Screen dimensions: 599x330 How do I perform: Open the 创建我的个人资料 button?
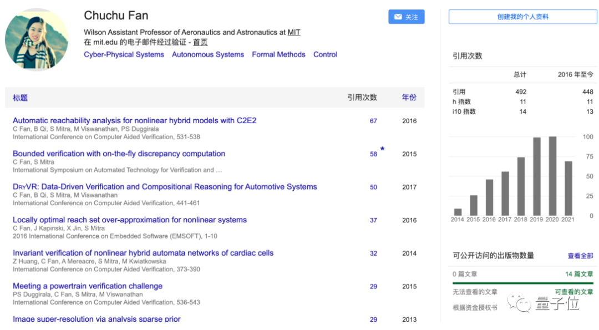(x=522, y=17)
